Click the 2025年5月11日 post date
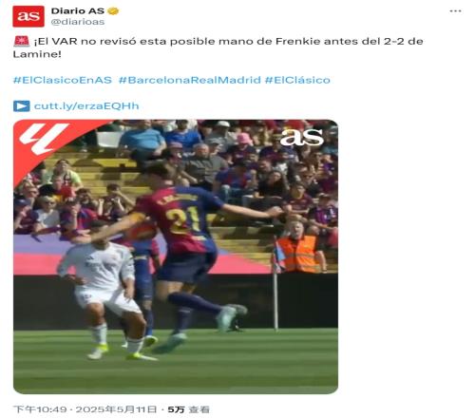 pyautogui.click(x=116, y=409)
